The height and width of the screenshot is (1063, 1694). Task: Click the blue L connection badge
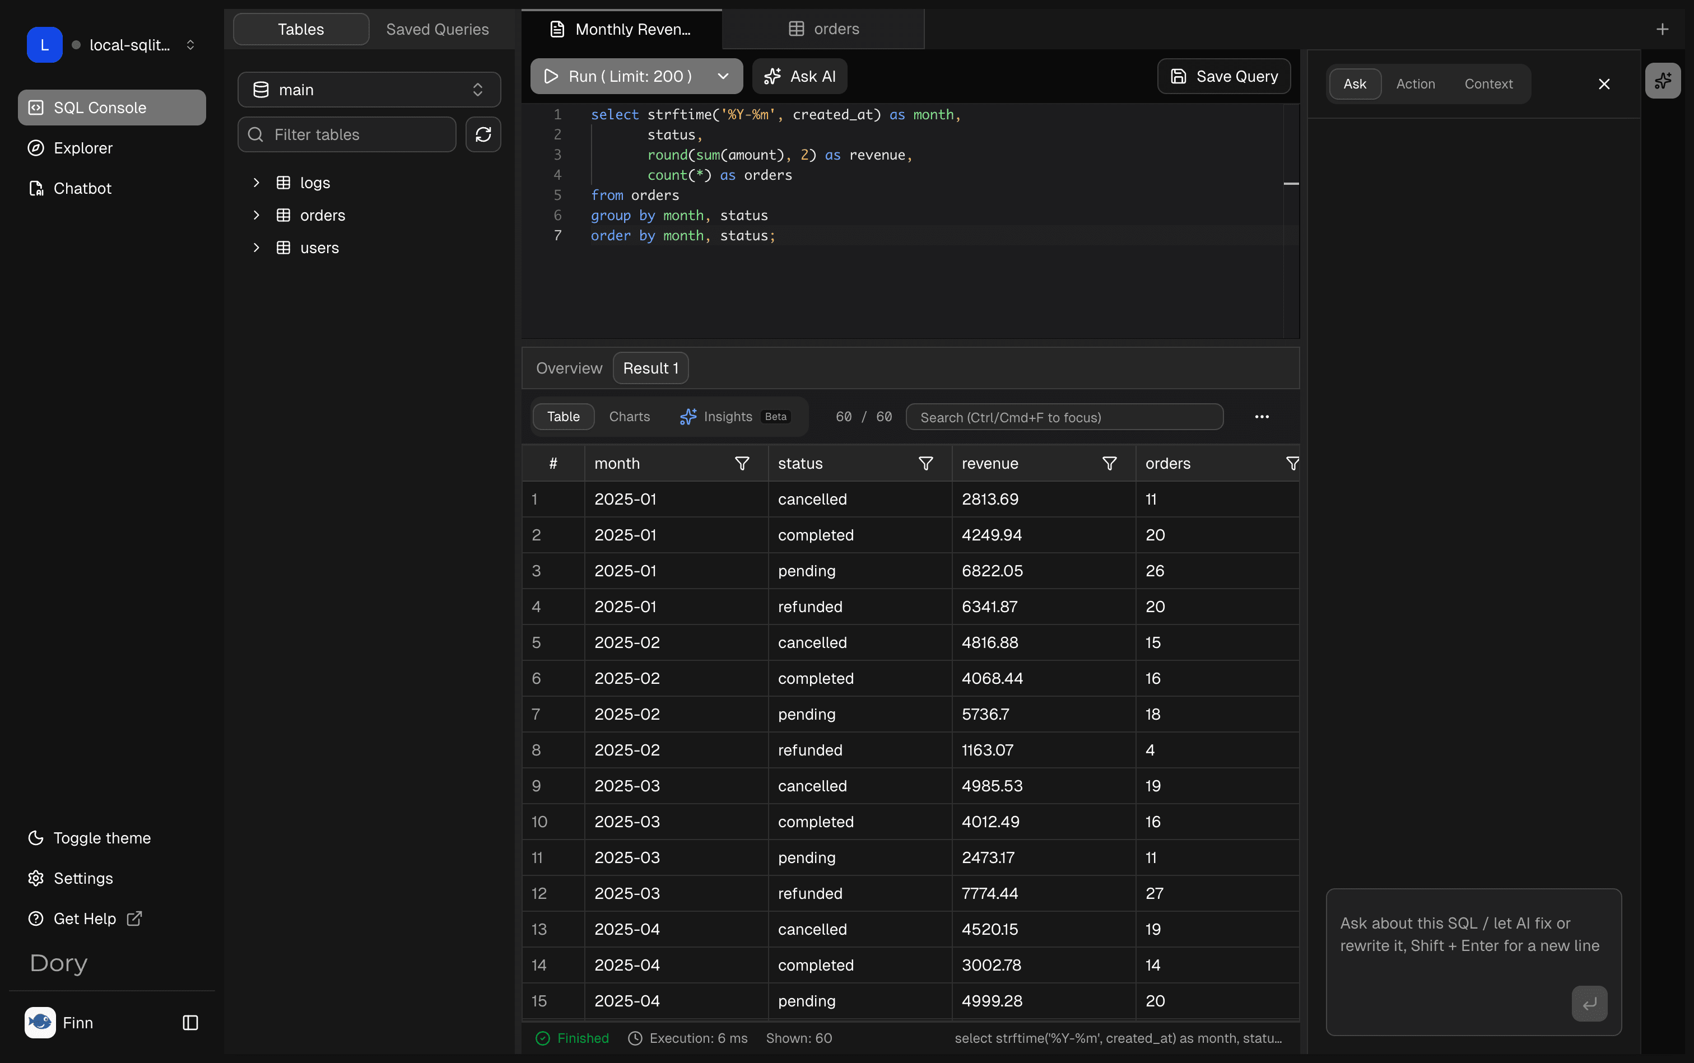[x=44, y=45]
